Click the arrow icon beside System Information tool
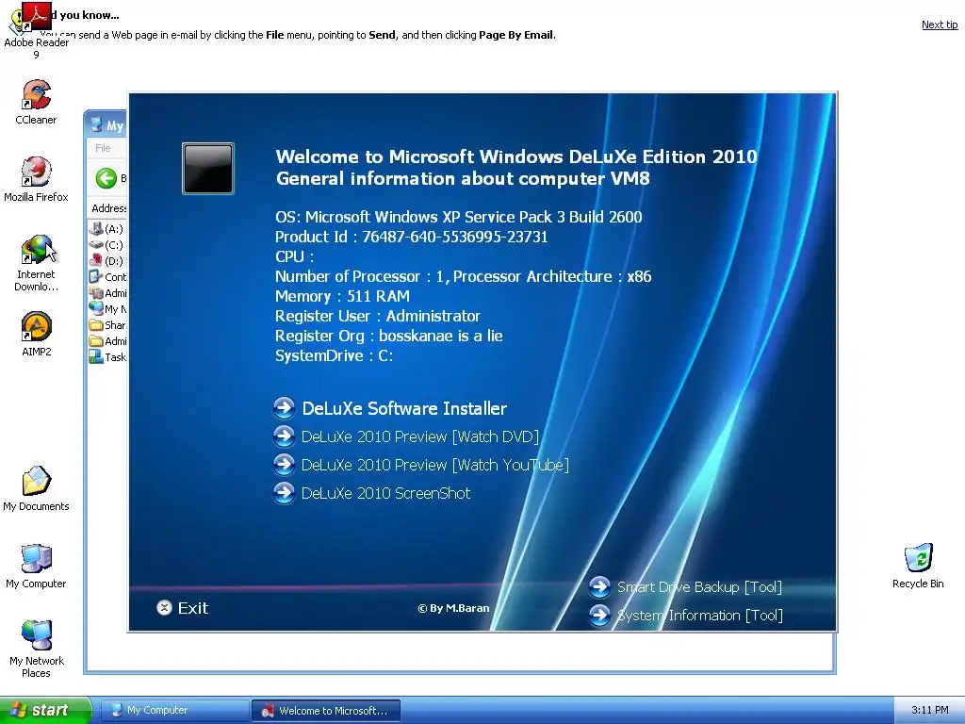Viewport: 965px width, 724px height. pos(600,615)
